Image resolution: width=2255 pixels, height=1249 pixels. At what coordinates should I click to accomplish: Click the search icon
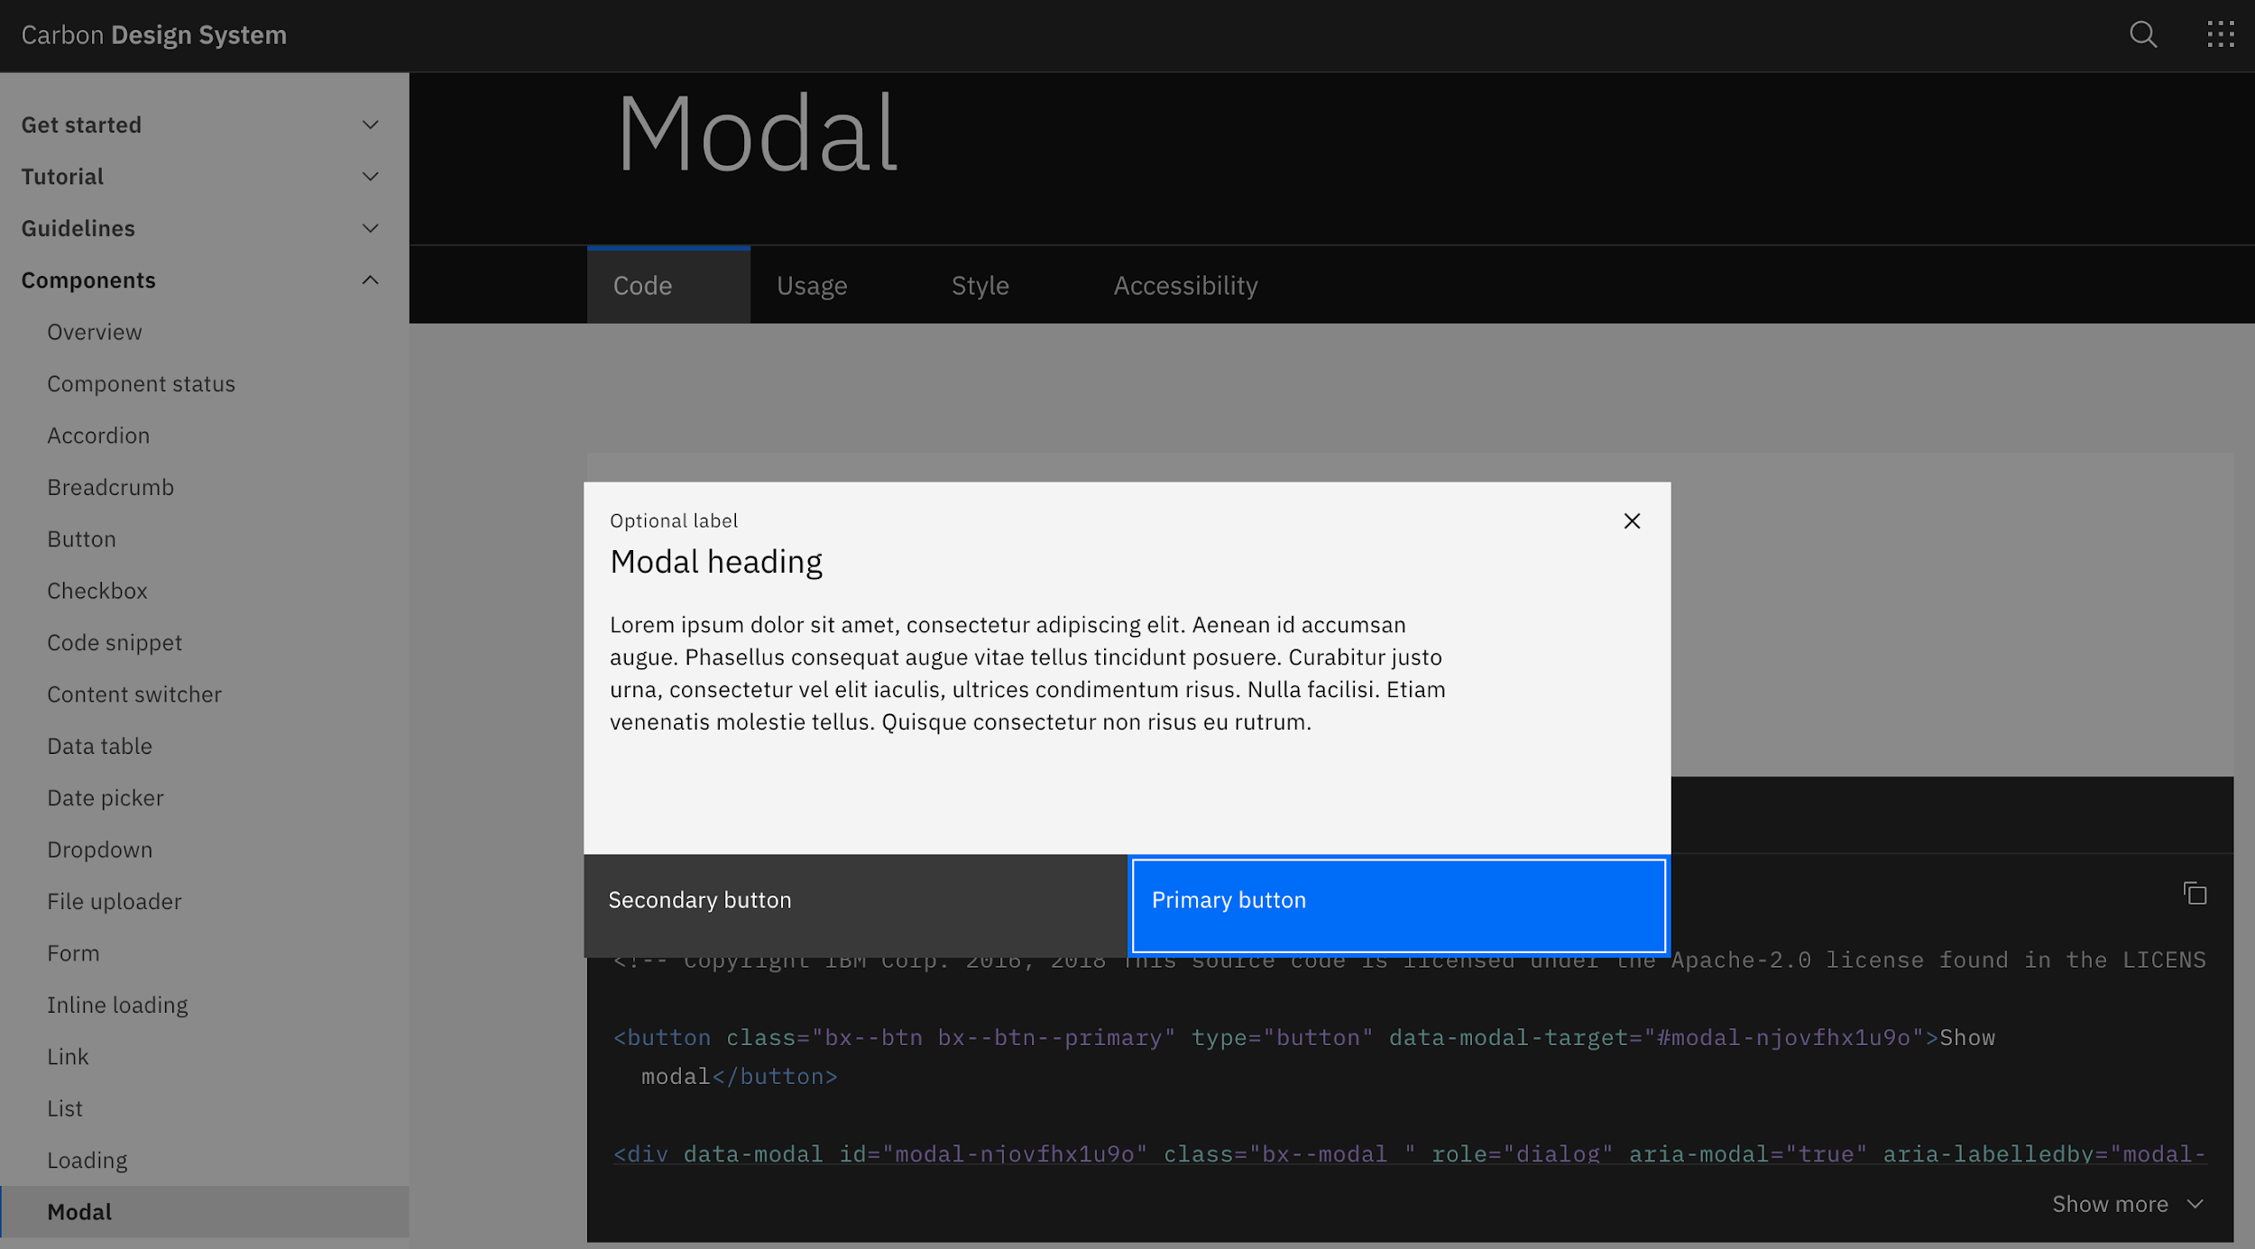tap(2143, 34)
